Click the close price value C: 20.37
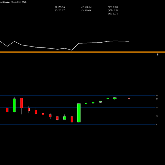165x165 pixels. [60, 11]
